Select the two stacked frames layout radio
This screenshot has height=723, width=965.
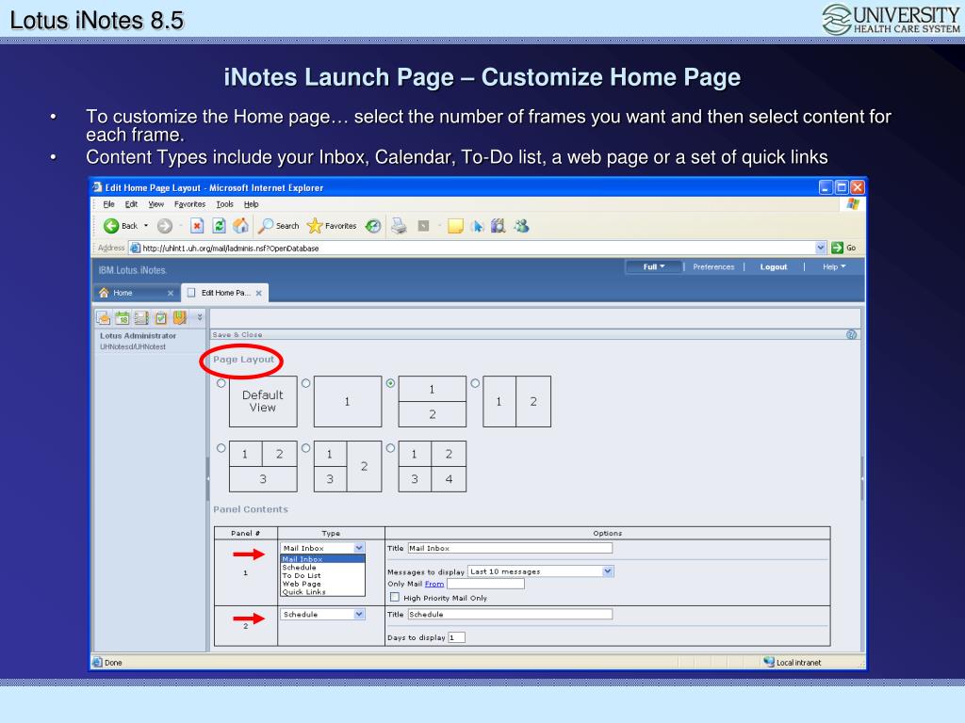coord(390,383)
